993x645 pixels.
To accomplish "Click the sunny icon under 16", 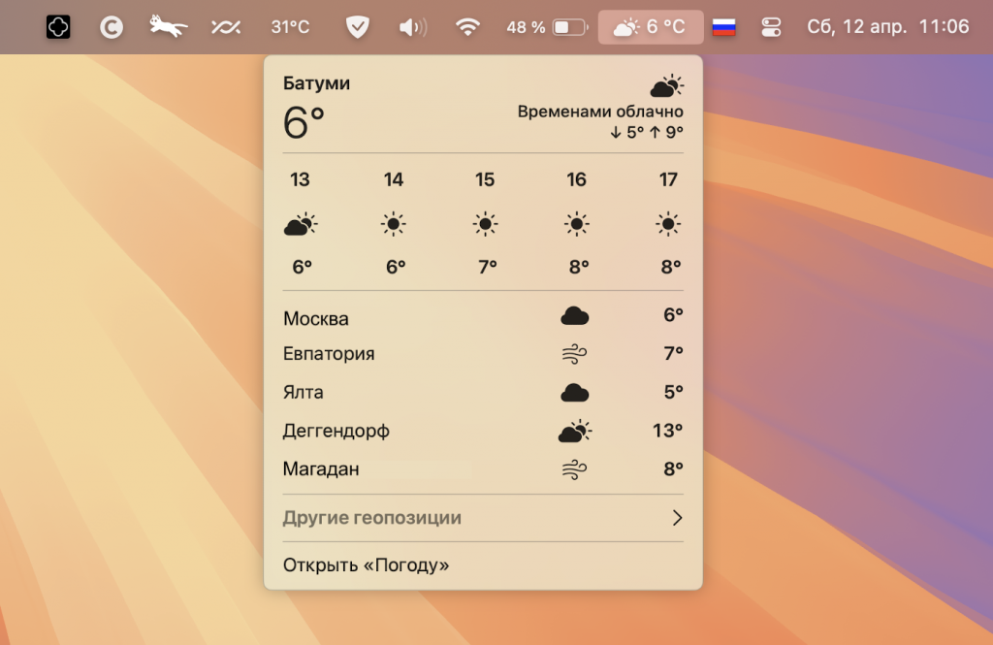I will coord(576,224).
